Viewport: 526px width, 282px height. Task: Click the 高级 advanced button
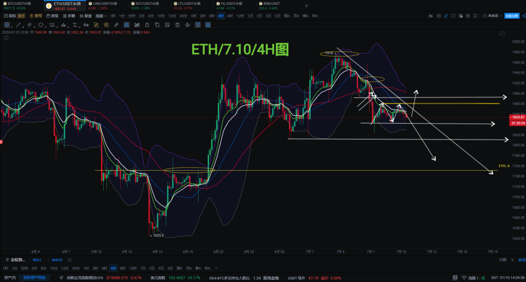tap(52, 16)
